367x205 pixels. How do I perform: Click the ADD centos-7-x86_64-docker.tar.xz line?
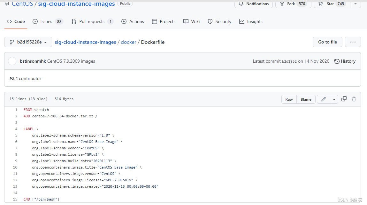click(60, 116)
